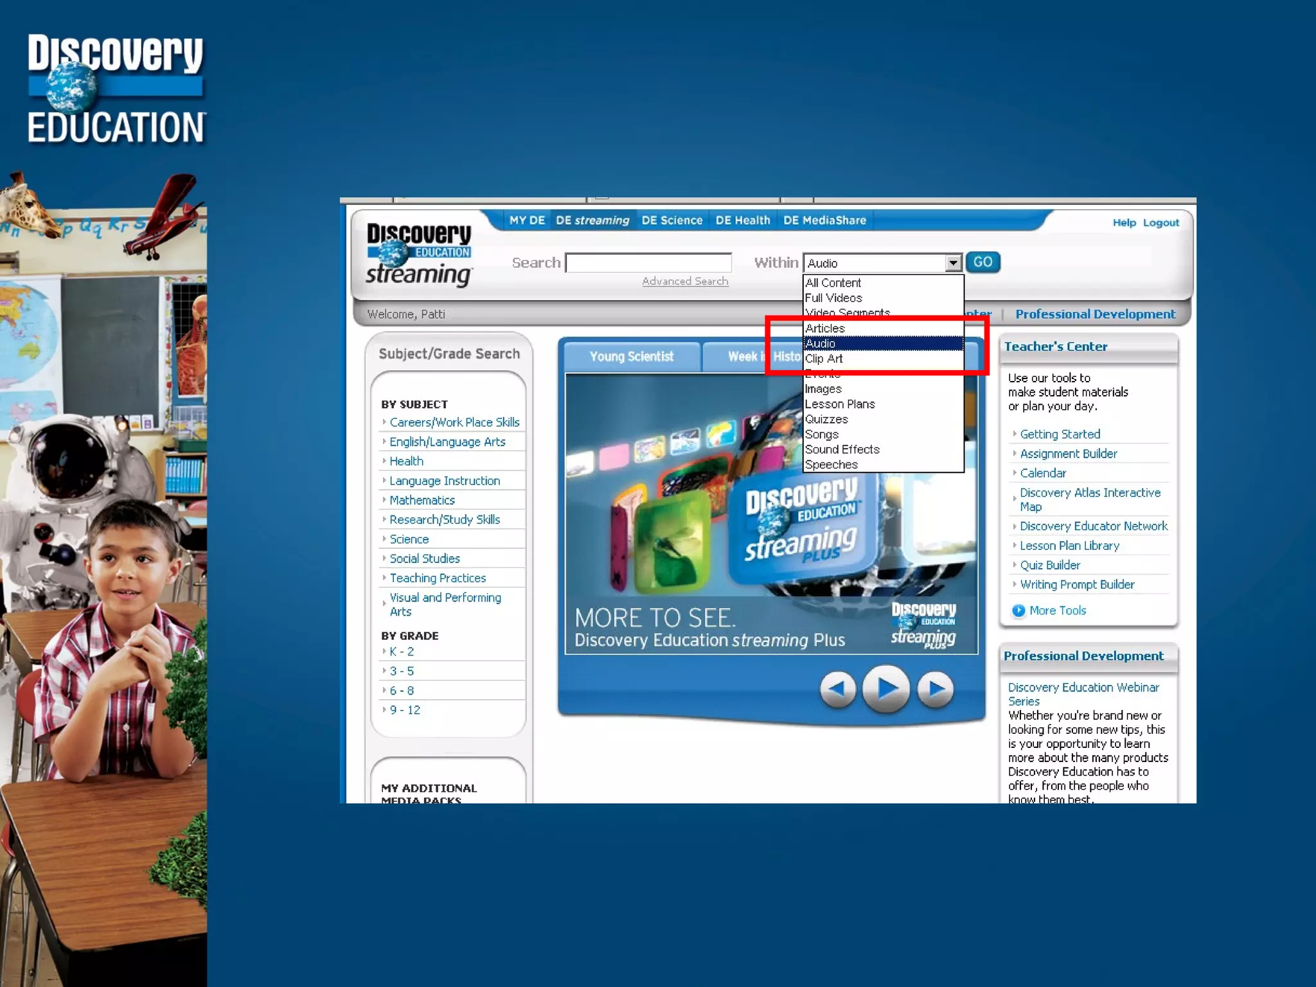Click into the Search text field

[x=648, y=263]
